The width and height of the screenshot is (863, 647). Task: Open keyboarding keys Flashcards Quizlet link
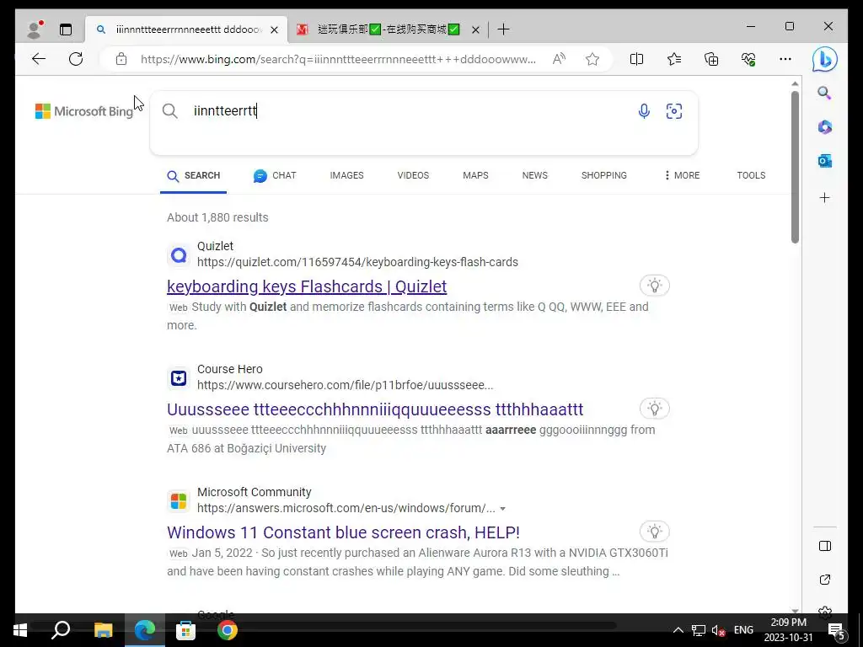point(307,286)
